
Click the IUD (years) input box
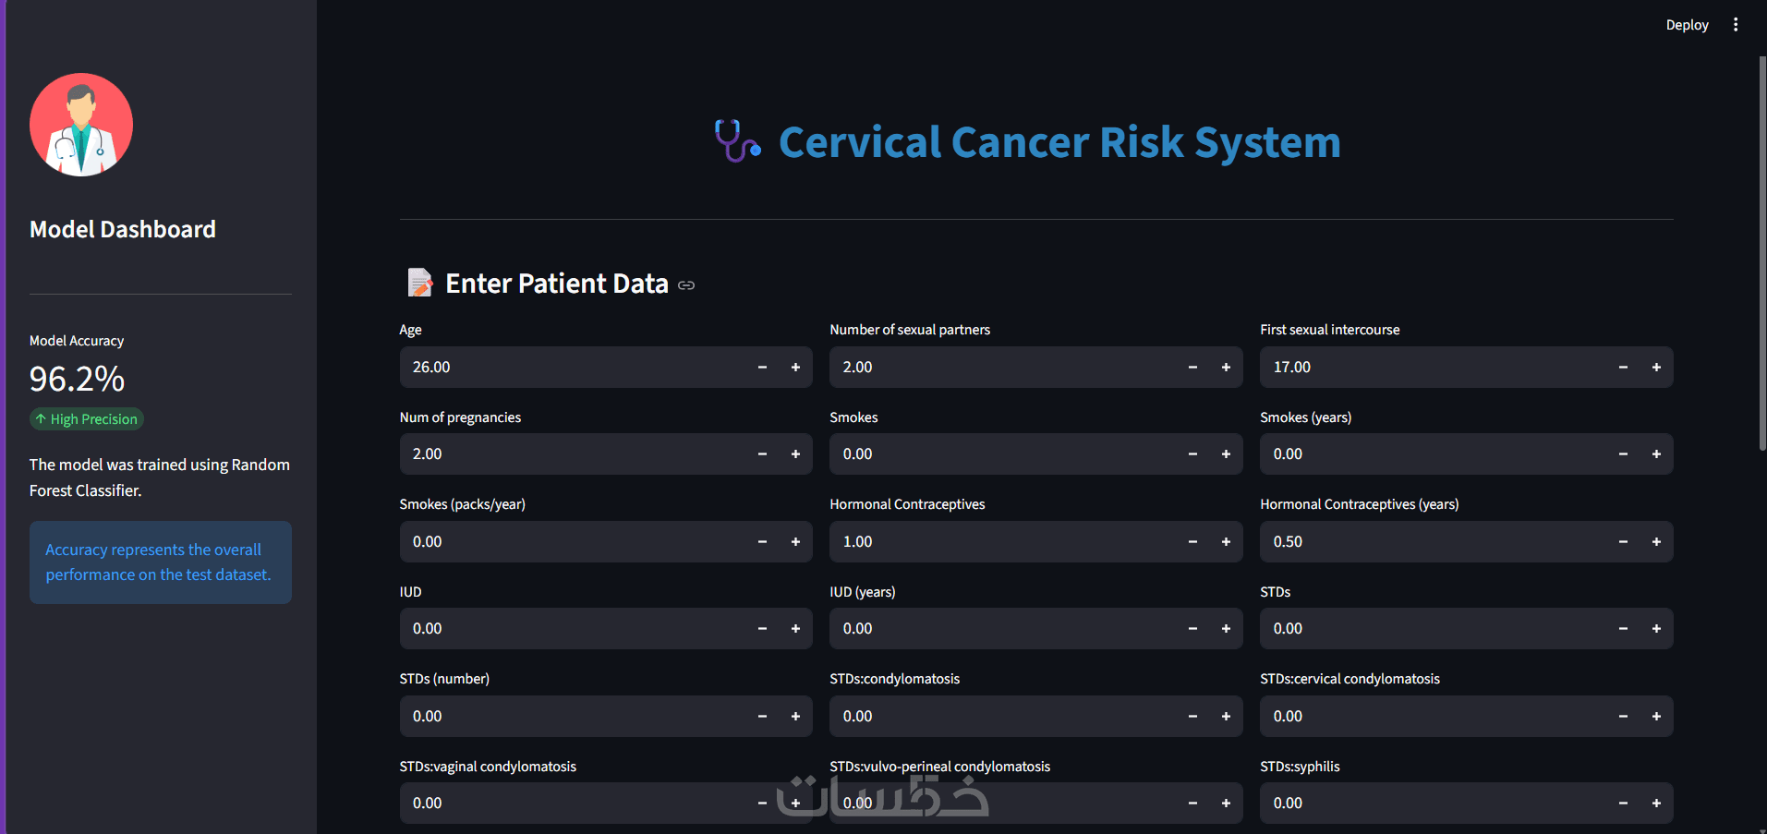(1002, 629)
